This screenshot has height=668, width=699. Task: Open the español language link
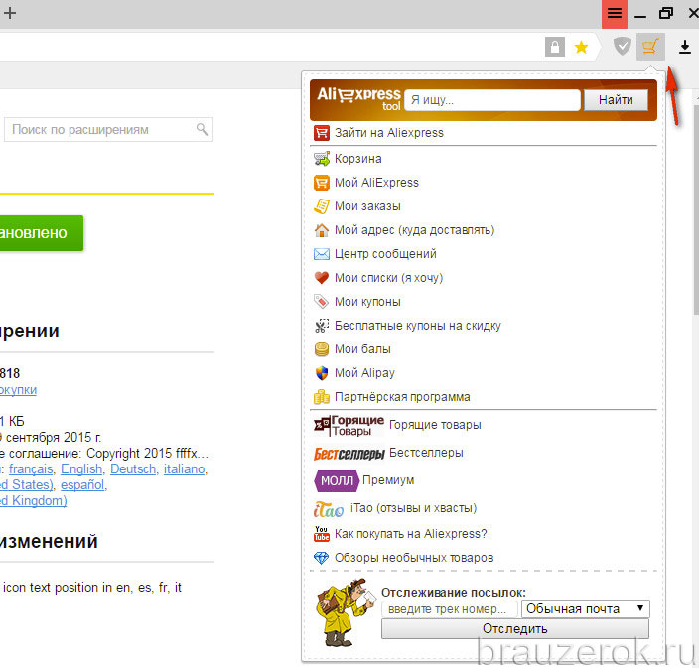click(82, 485)
